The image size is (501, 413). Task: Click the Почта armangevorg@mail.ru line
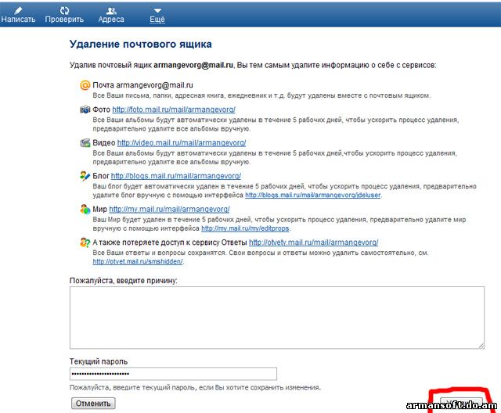pos(142,85)
